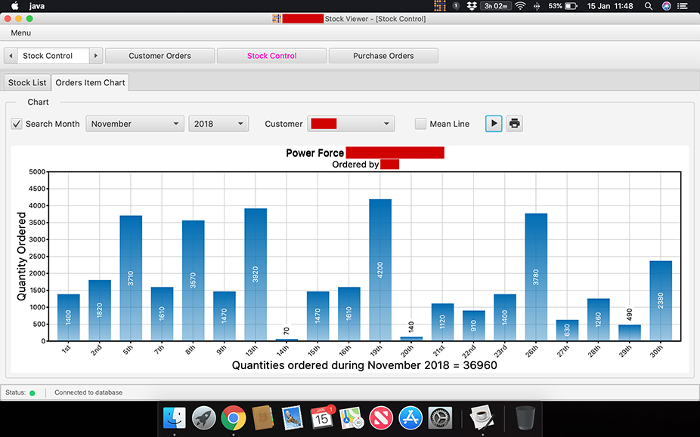Click the clock showing 15 Jan 11:48
This screenshot has width=700, height=437.
pyautogui.click(x=610, y=6)
